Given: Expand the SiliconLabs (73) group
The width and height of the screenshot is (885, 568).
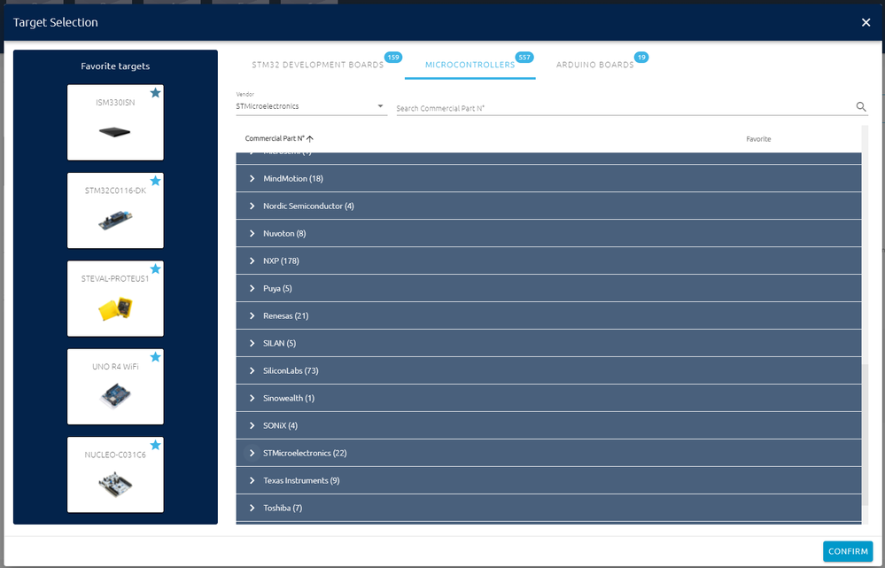Looking at the screenshot, I should (252, 371).
